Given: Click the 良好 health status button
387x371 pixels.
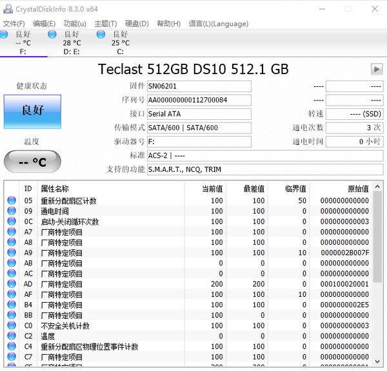Looking at the screenshot, I should 32,111.
